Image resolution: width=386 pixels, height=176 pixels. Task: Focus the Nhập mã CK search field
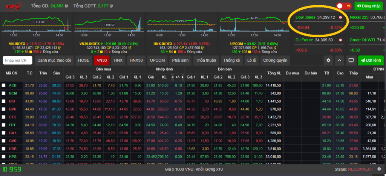tap(17, 61)
